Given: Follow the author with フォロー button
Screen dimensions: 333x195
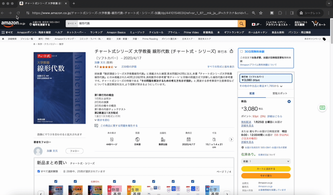Looking at the screenshot, I should click(x=75, y=151).
